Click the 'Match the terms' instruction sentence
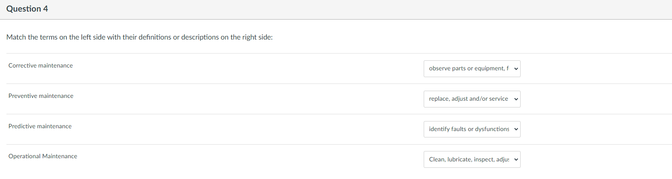 [x=139, y=37]
